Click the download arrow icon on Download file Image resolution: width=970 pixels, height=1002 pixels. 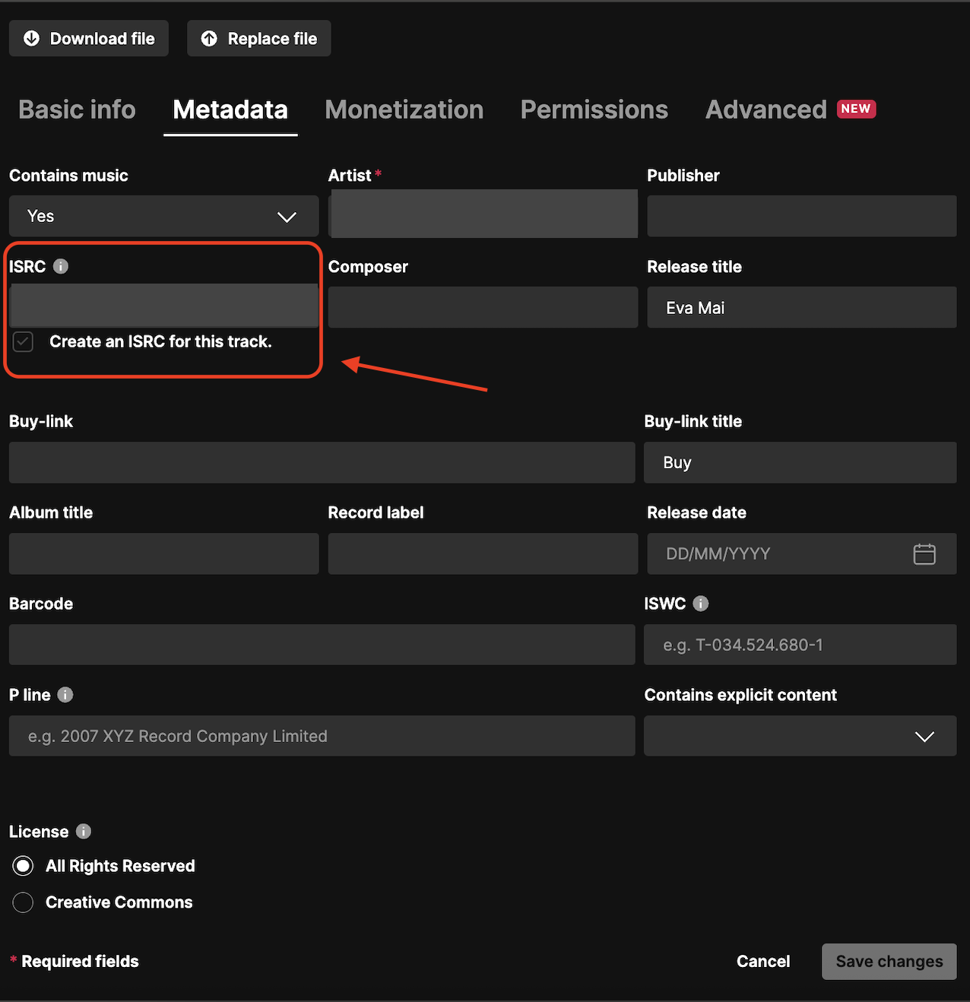[x=30, y=38]
